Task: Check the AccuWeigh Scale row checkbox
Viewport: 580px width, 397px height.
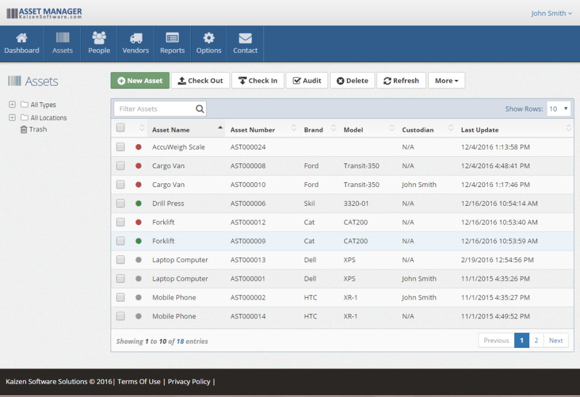Action: pyautogui.click(x=120, y=146)
